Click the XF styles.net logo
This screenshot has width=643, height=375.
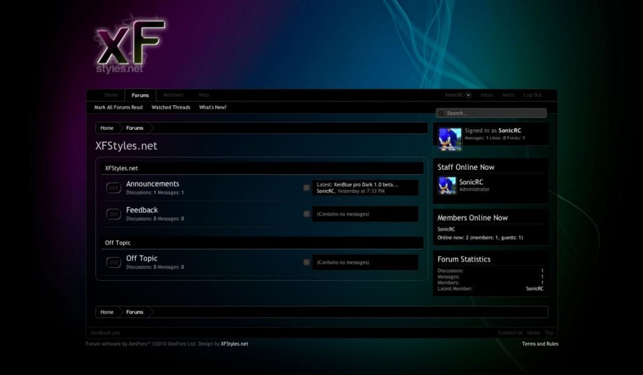pos(131,46)
